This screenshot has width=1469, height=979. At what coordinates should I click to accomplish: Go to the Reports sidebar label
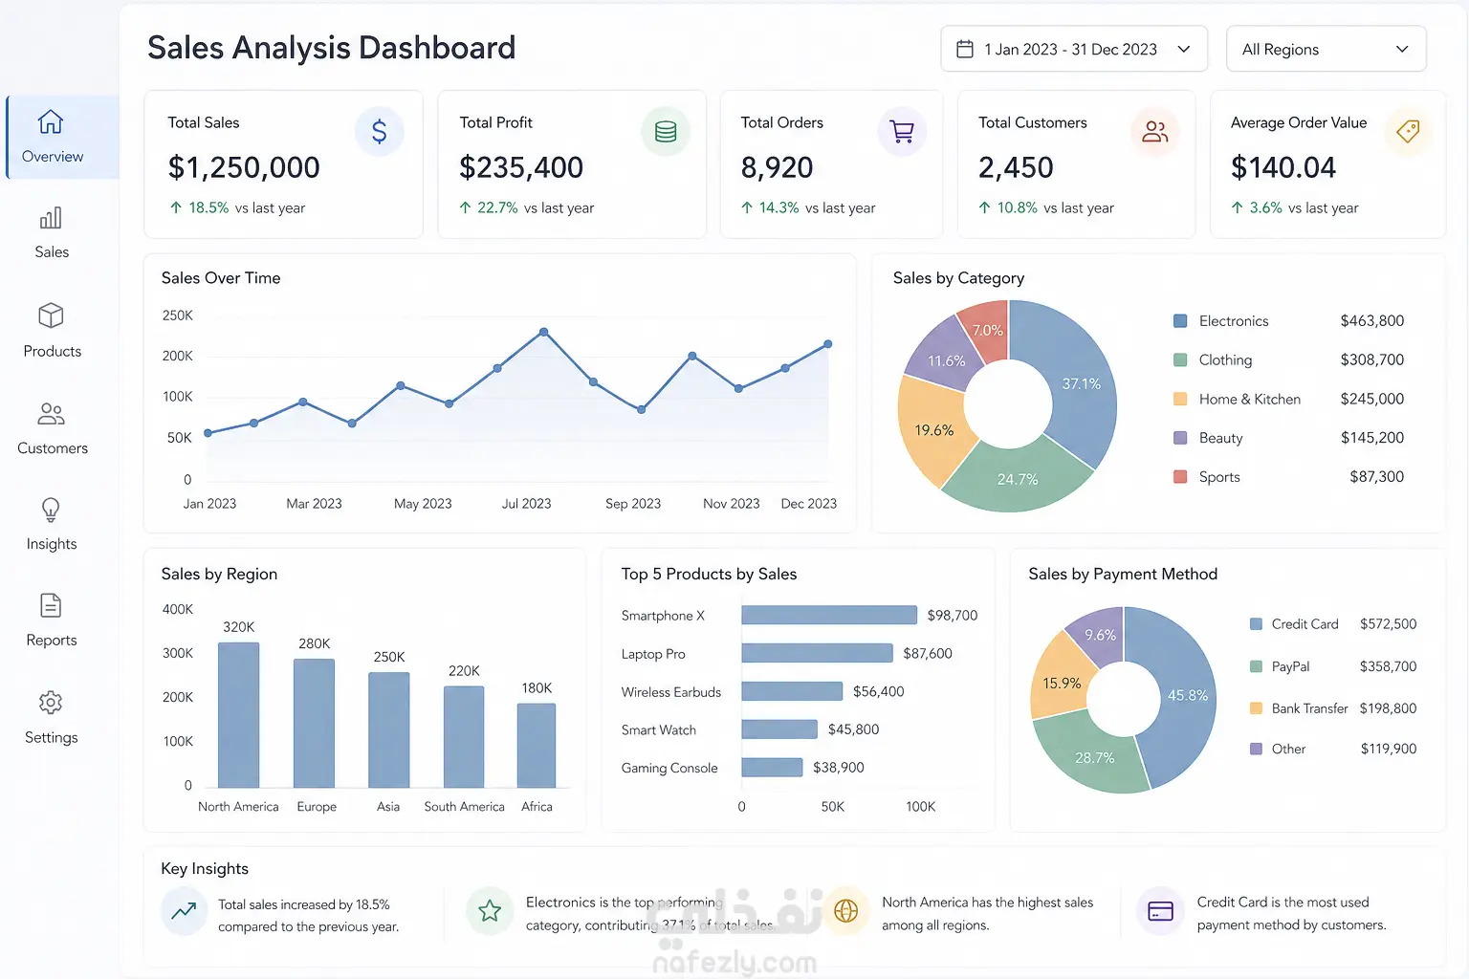(52, 641)
